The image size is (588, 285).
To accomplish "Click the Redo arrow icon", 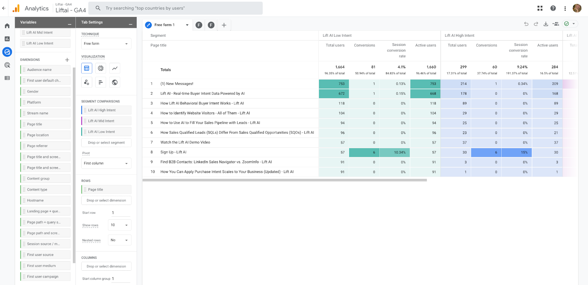I will point(536,24).
